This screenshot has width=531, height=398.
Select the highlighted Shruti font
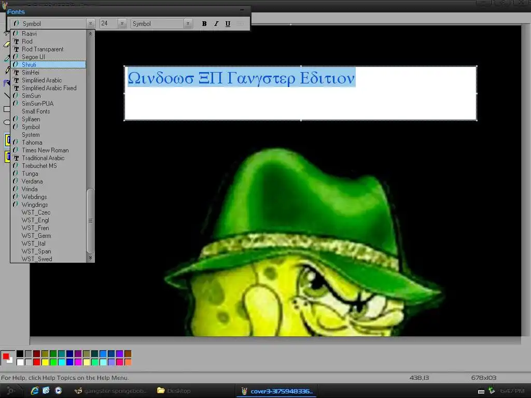[x=48, y=65]
